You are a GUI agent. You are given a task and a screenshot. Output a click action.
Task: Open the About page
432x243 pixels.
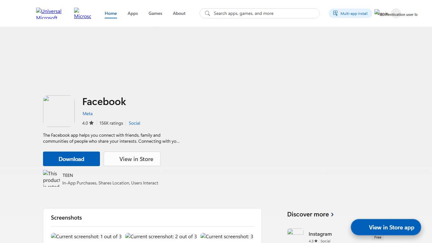click(179, 13)
